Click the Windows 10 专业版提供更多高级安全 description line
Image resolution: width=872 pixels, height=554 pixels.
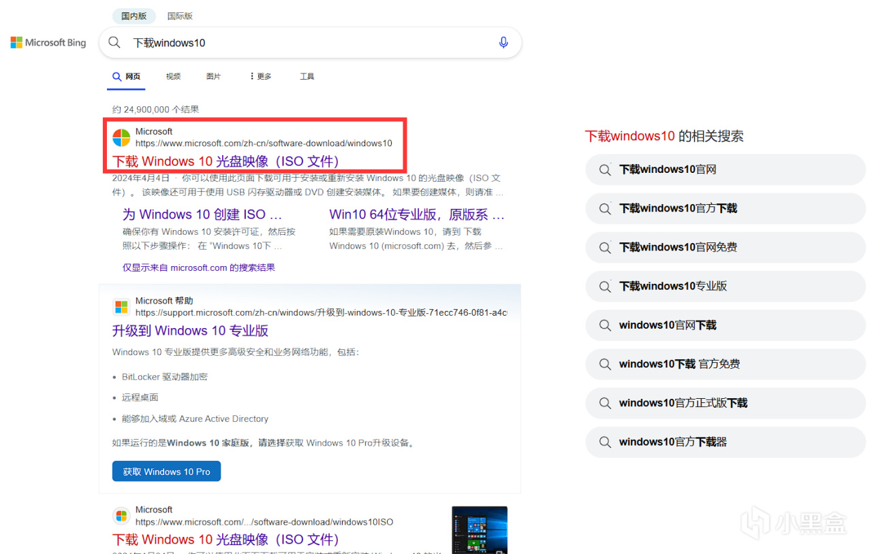[236, 352]
